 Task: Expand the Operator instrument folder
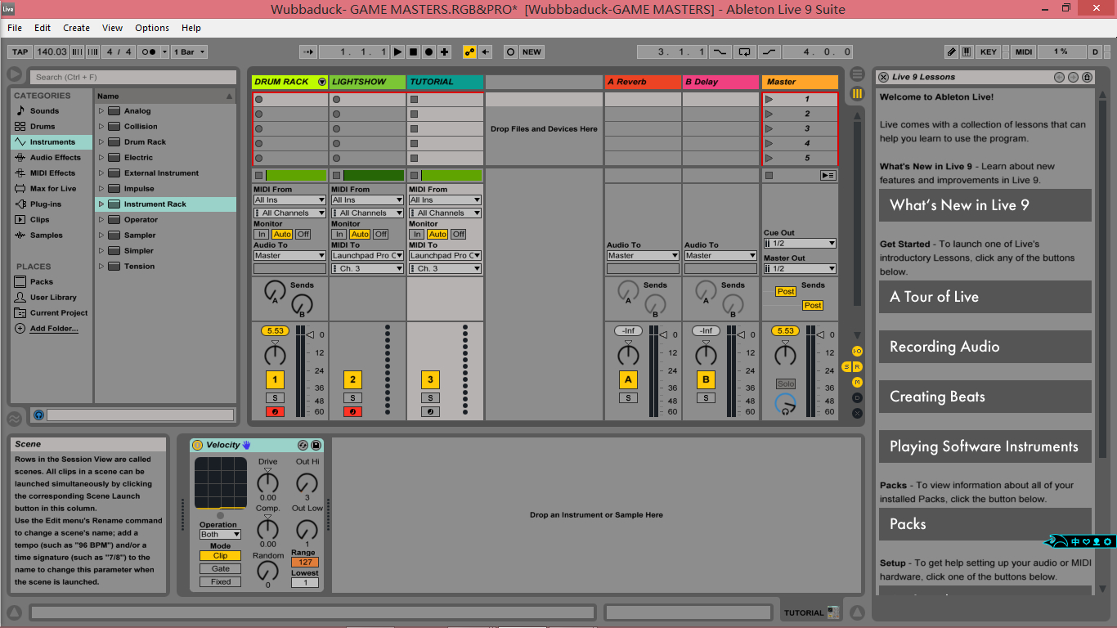pos(101,220)
